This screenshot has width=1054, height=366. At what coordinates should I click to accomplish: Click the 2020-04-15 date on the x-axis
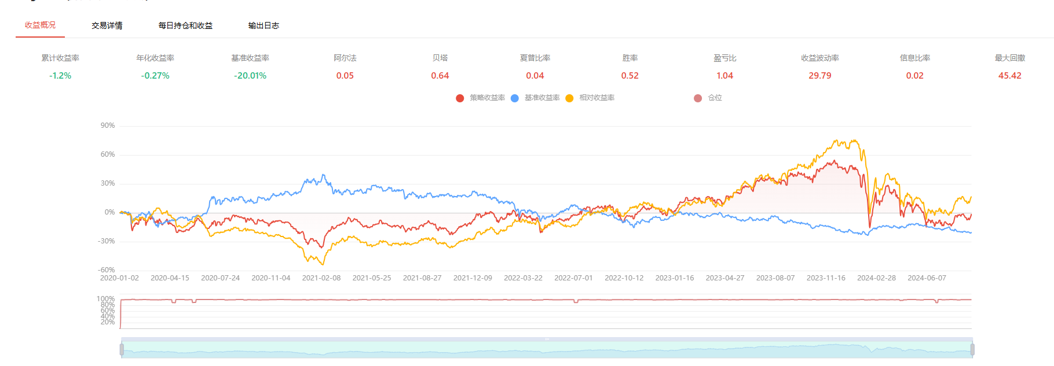170,278
